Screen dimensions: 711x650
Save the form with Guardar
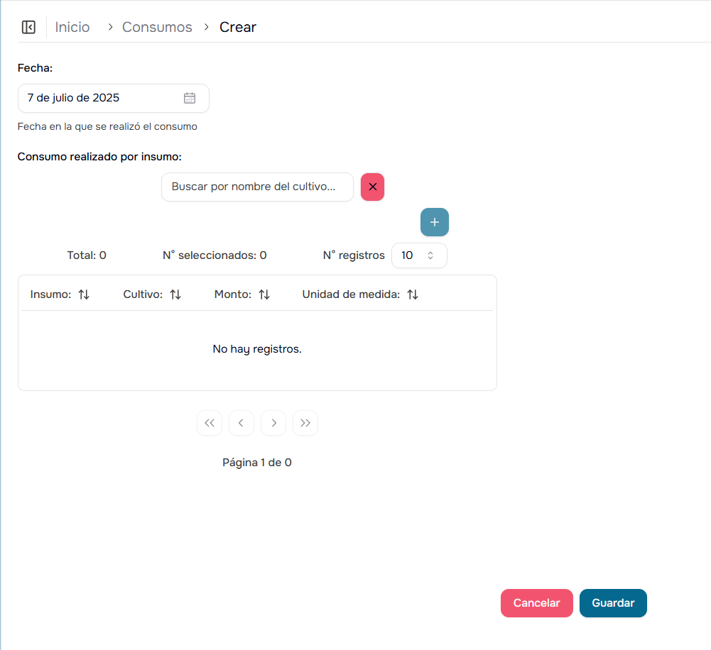click(613, 603)
